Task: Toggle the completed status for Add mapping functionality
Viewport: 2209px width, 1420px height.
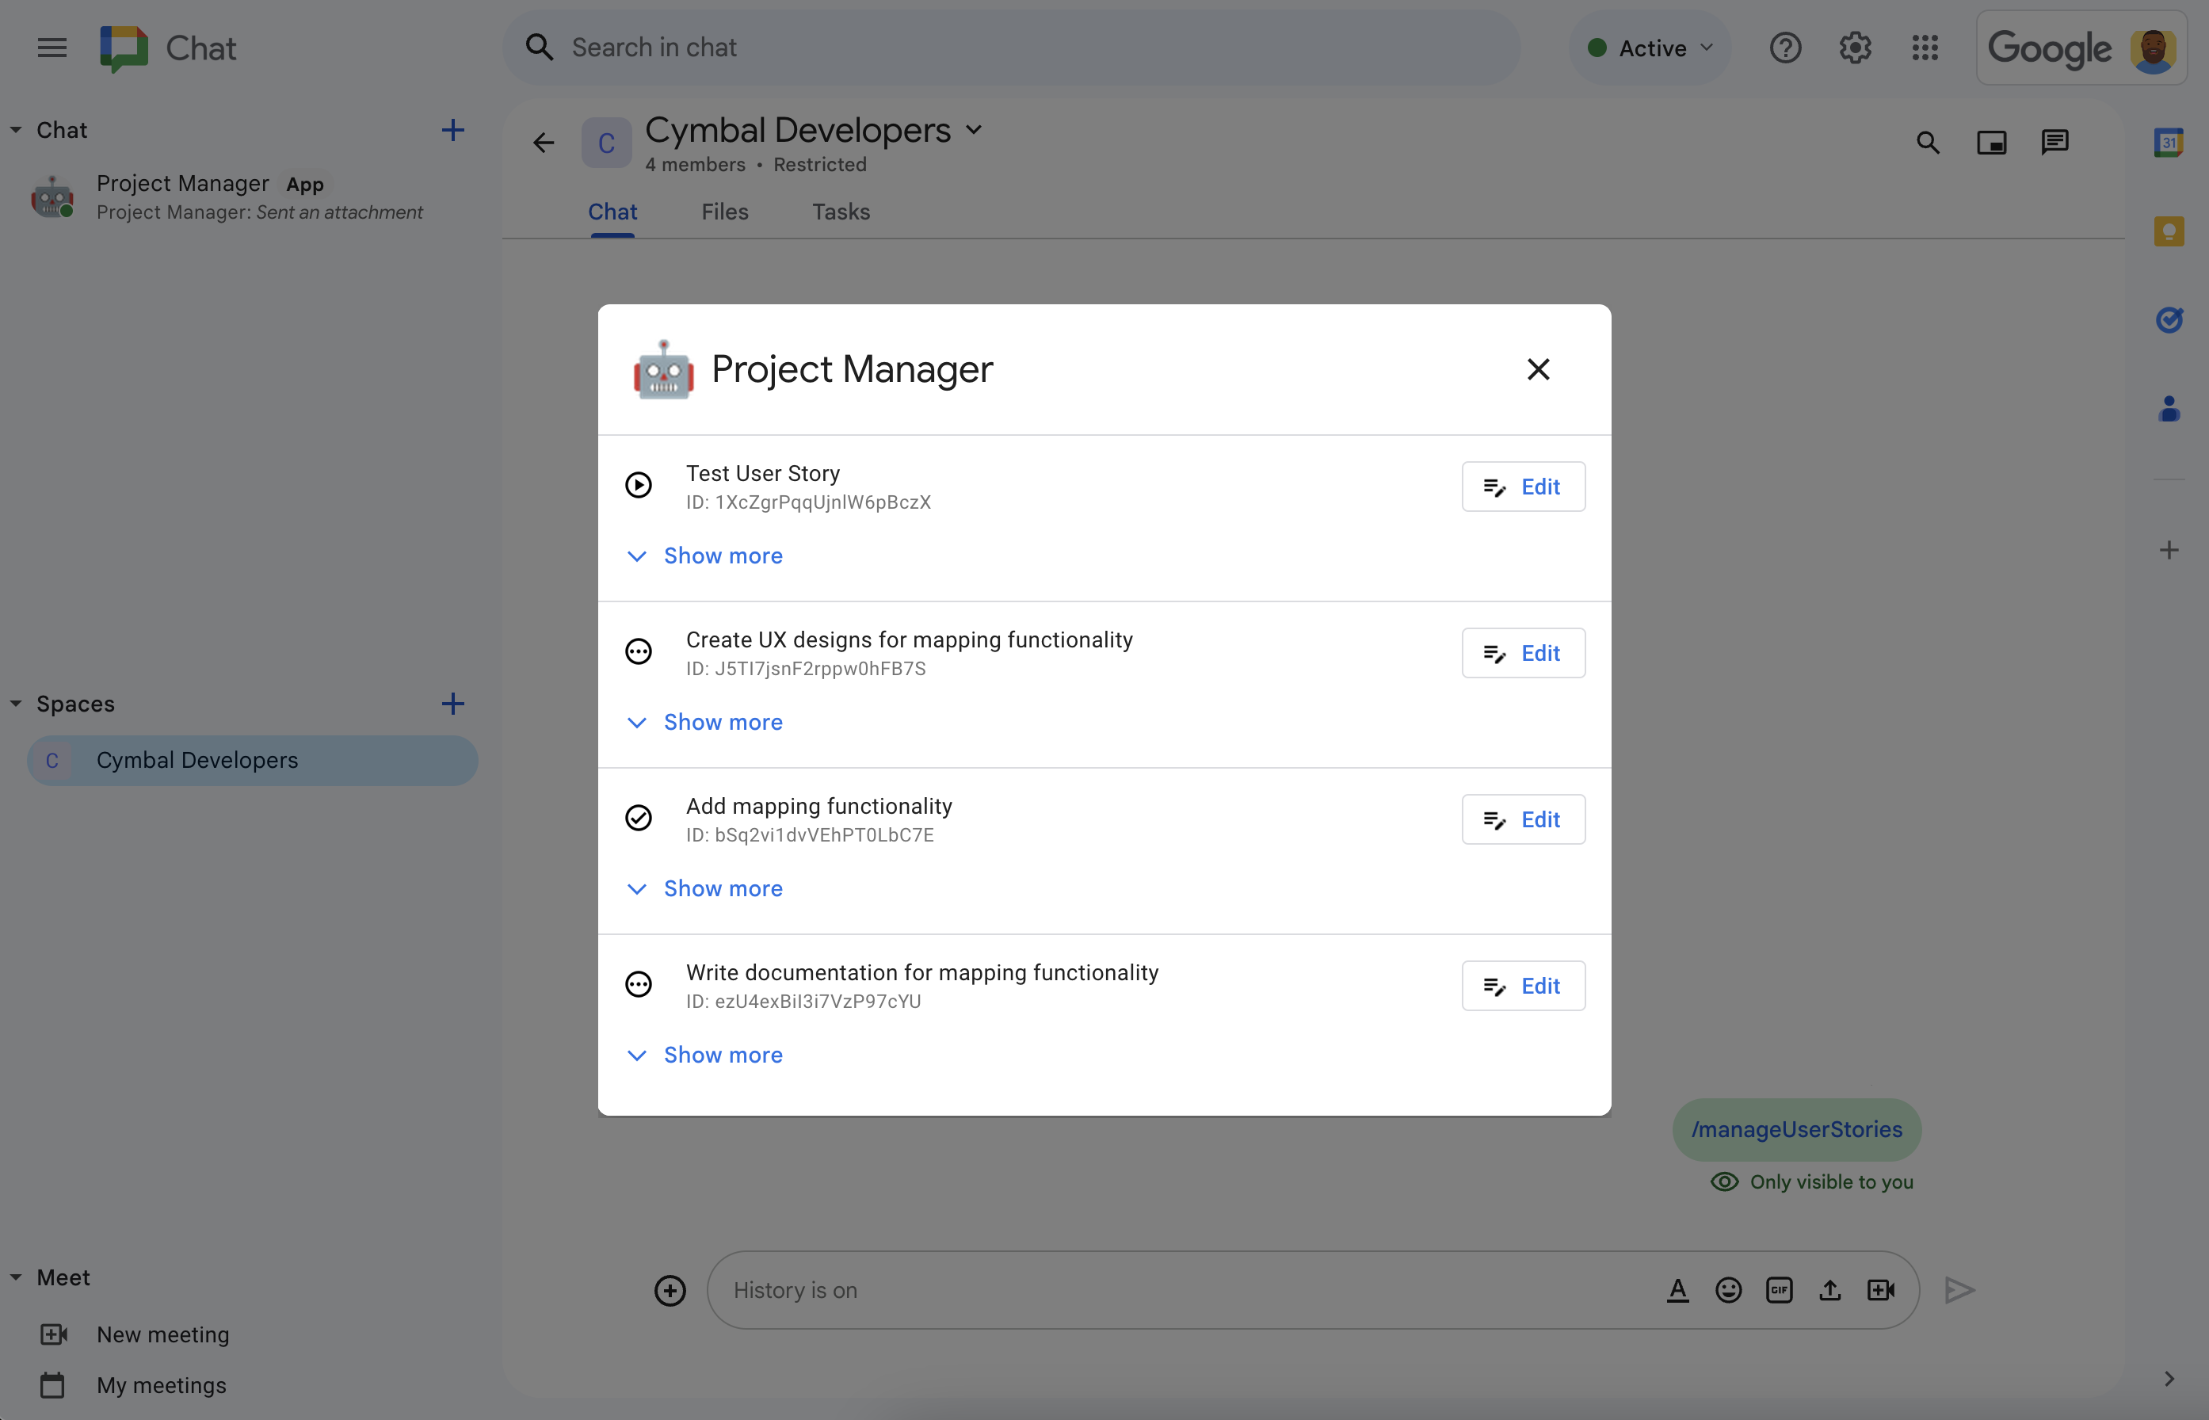Action: (x=641, y=818)
